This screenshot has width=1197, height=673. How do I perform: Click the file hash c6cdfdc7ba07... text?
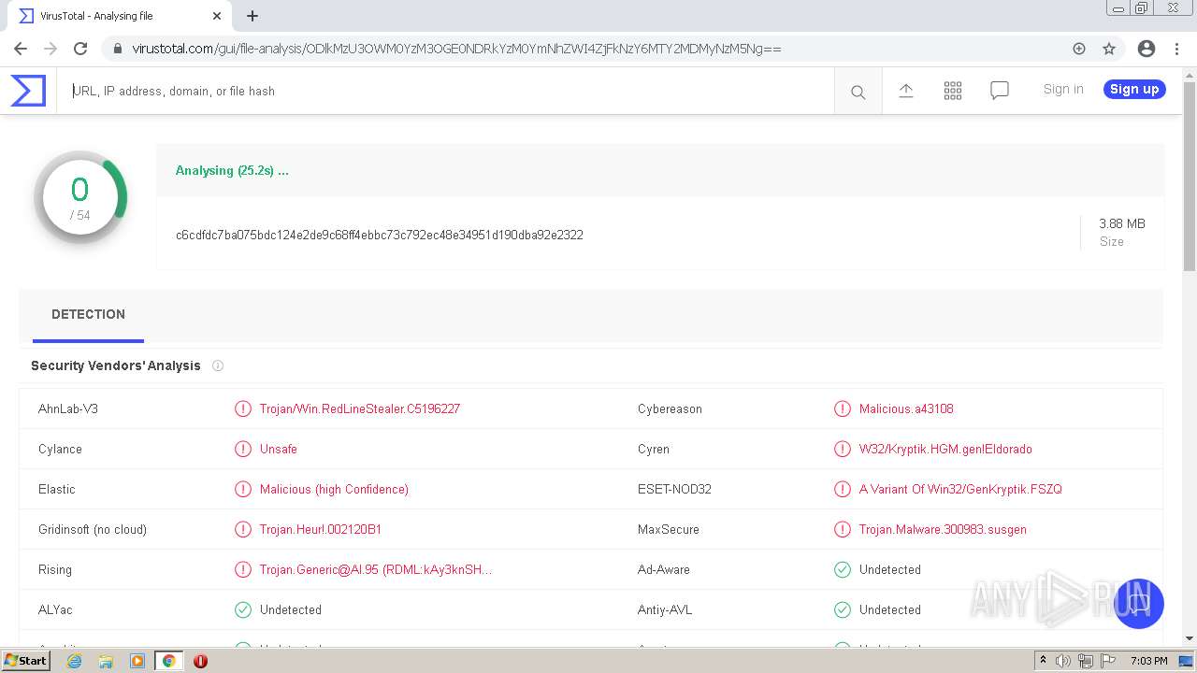[x=379, y=235]
